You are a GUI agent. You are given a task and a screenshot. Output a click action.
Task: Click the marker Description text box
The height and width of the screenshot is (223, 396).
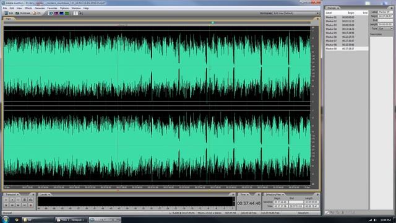381,123
